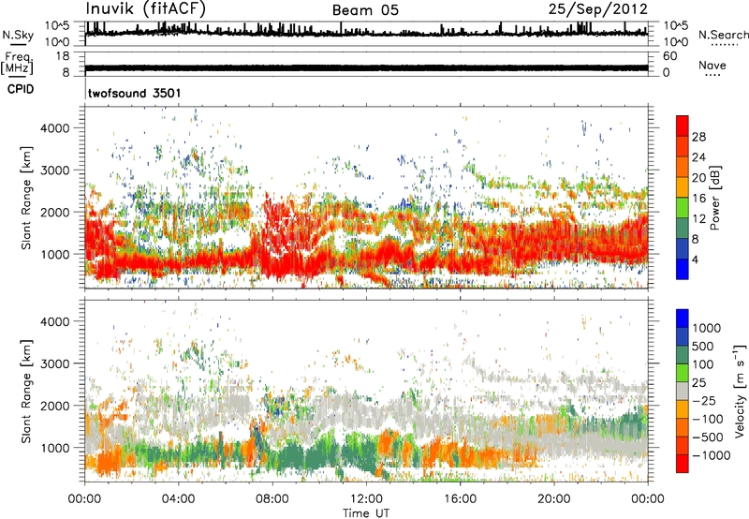749x519 pixels.
Task: Click the '100' tick on velocity scale
Action: pyautogui.click(x=703, y=364)
